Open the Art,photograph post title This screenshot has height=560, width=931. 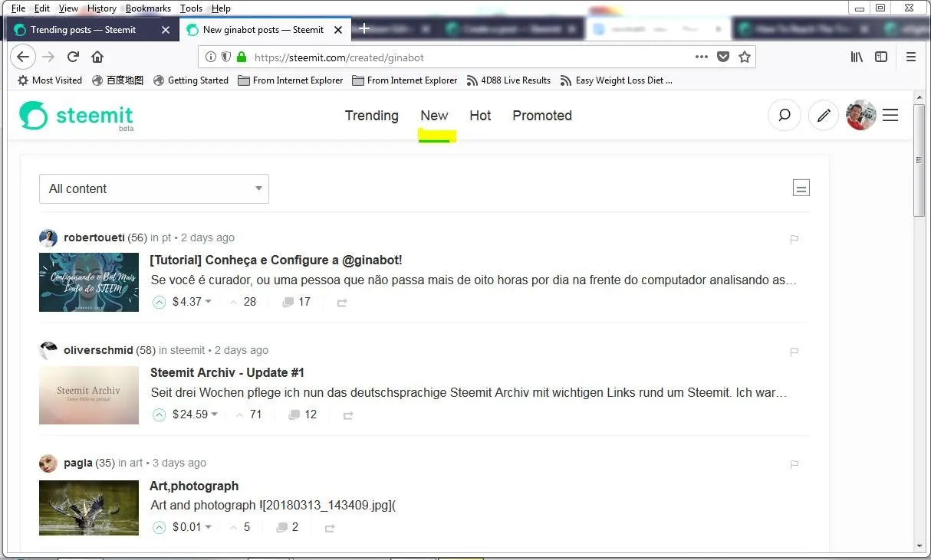point(194,486)
